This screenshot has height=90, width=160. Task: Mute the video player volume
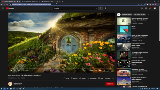(x=19, y=70)
